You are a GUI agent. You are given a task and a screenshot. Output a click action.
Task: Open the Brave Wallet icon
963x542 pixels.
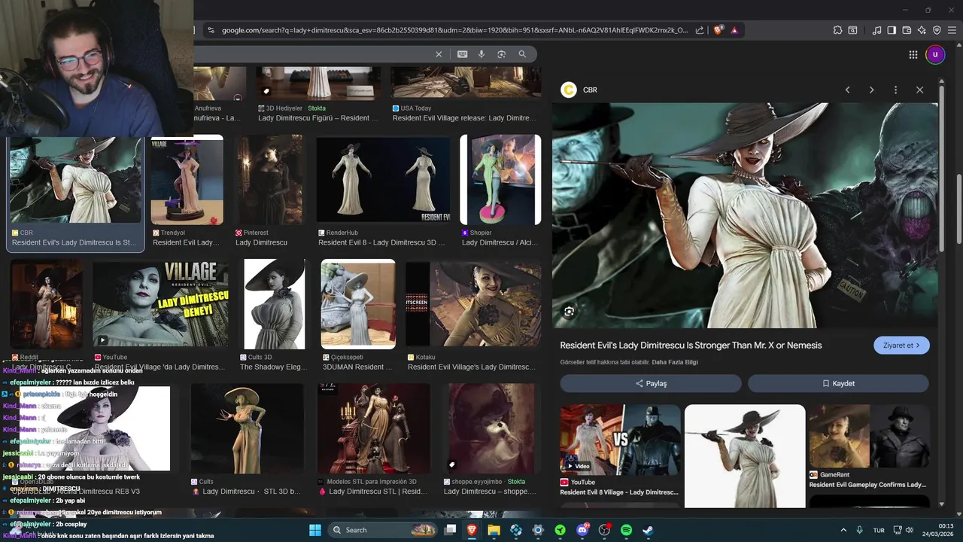(907, 30)
